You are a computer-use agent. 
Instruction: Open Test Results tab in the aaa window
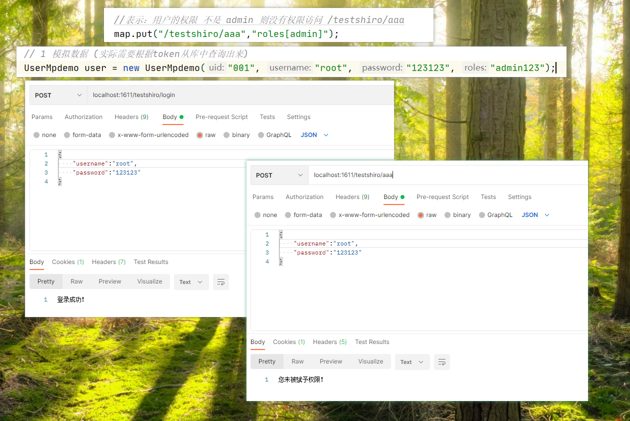372,342
